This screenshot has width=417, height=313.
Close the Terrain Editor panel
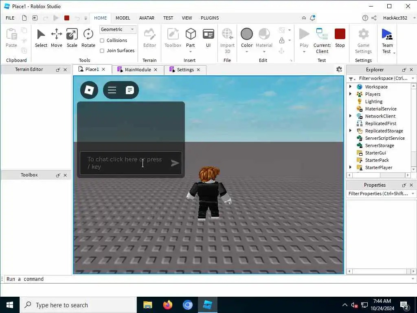pos(65,70)
